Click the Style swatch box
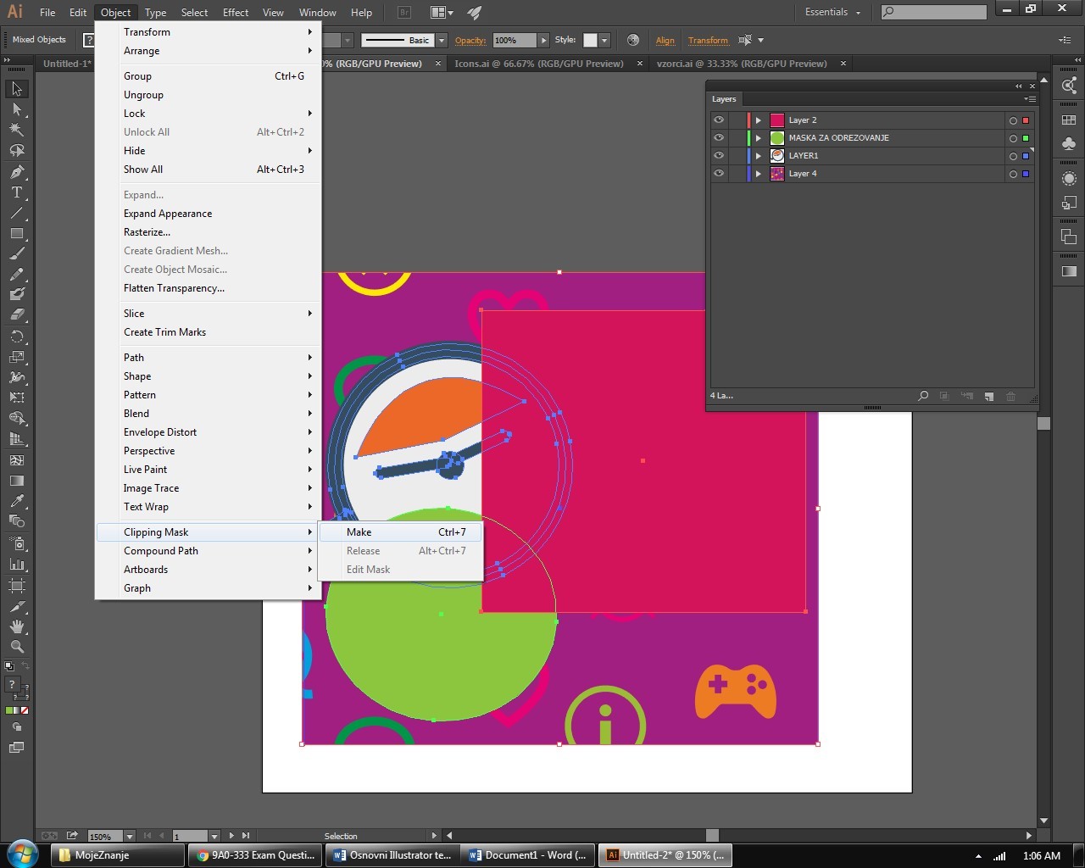The width and height of the screenshot is (1085, 868). [x=591, y=41]
